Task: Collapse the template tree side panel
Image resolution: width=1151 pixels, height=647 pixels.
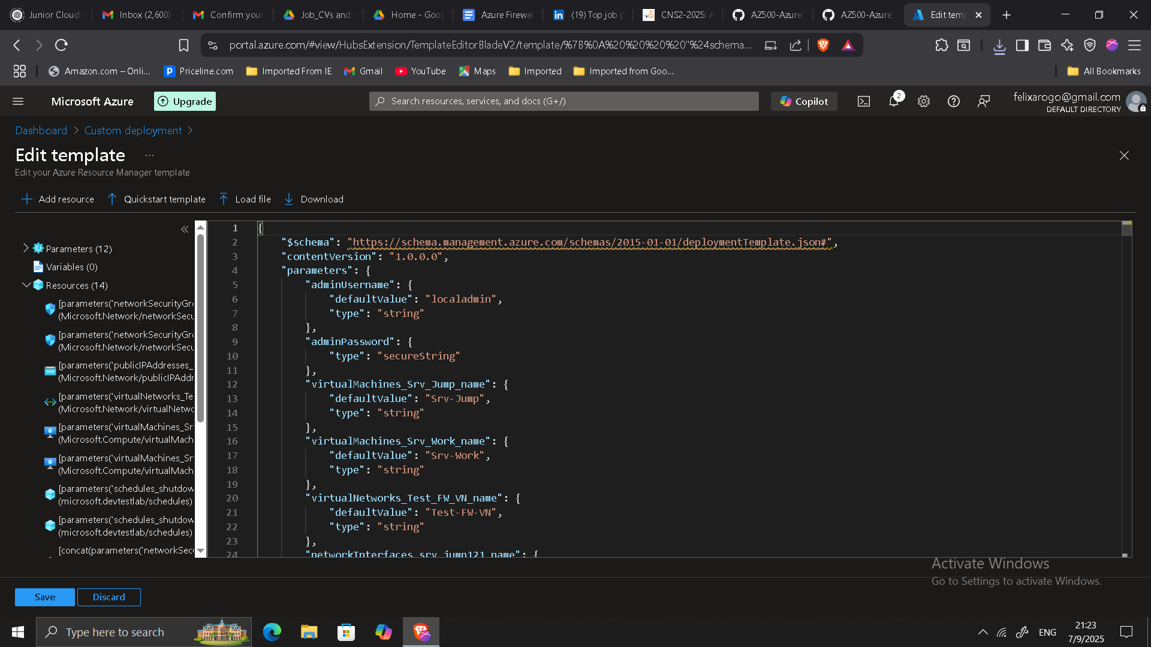Action: [x=185, y=229]
